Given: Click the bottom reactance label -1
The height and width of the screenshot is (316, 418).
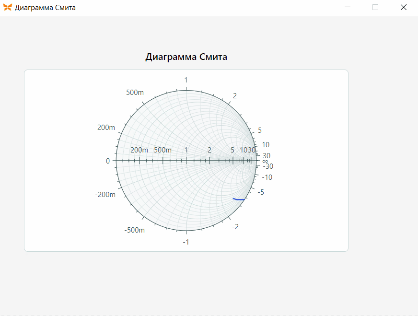Looking at the screenshot, I should coord(186,242).
